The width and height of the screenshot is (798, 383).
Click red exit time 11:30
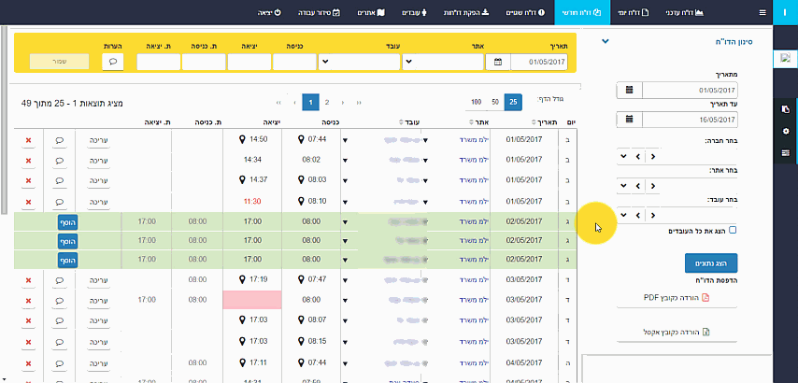[x=252, y=202]
